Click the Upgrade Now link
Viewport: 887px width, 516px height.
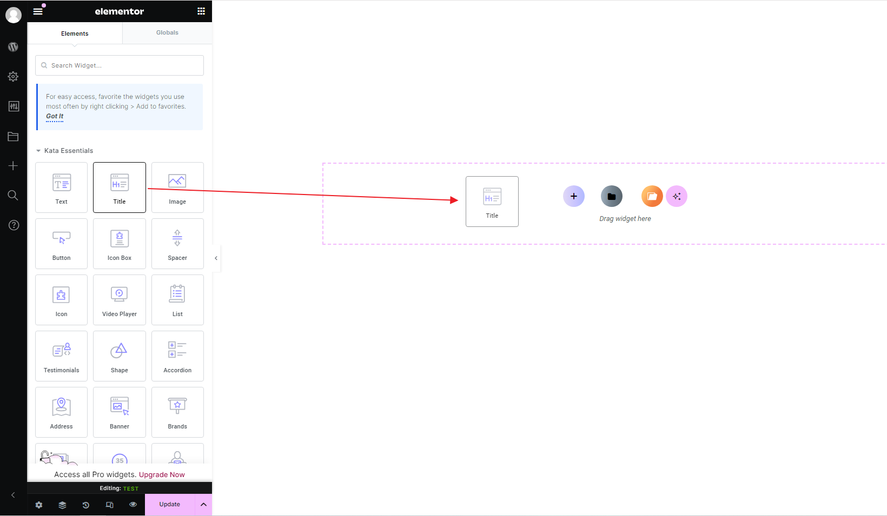pyautogui.click(x=162, y=475)
